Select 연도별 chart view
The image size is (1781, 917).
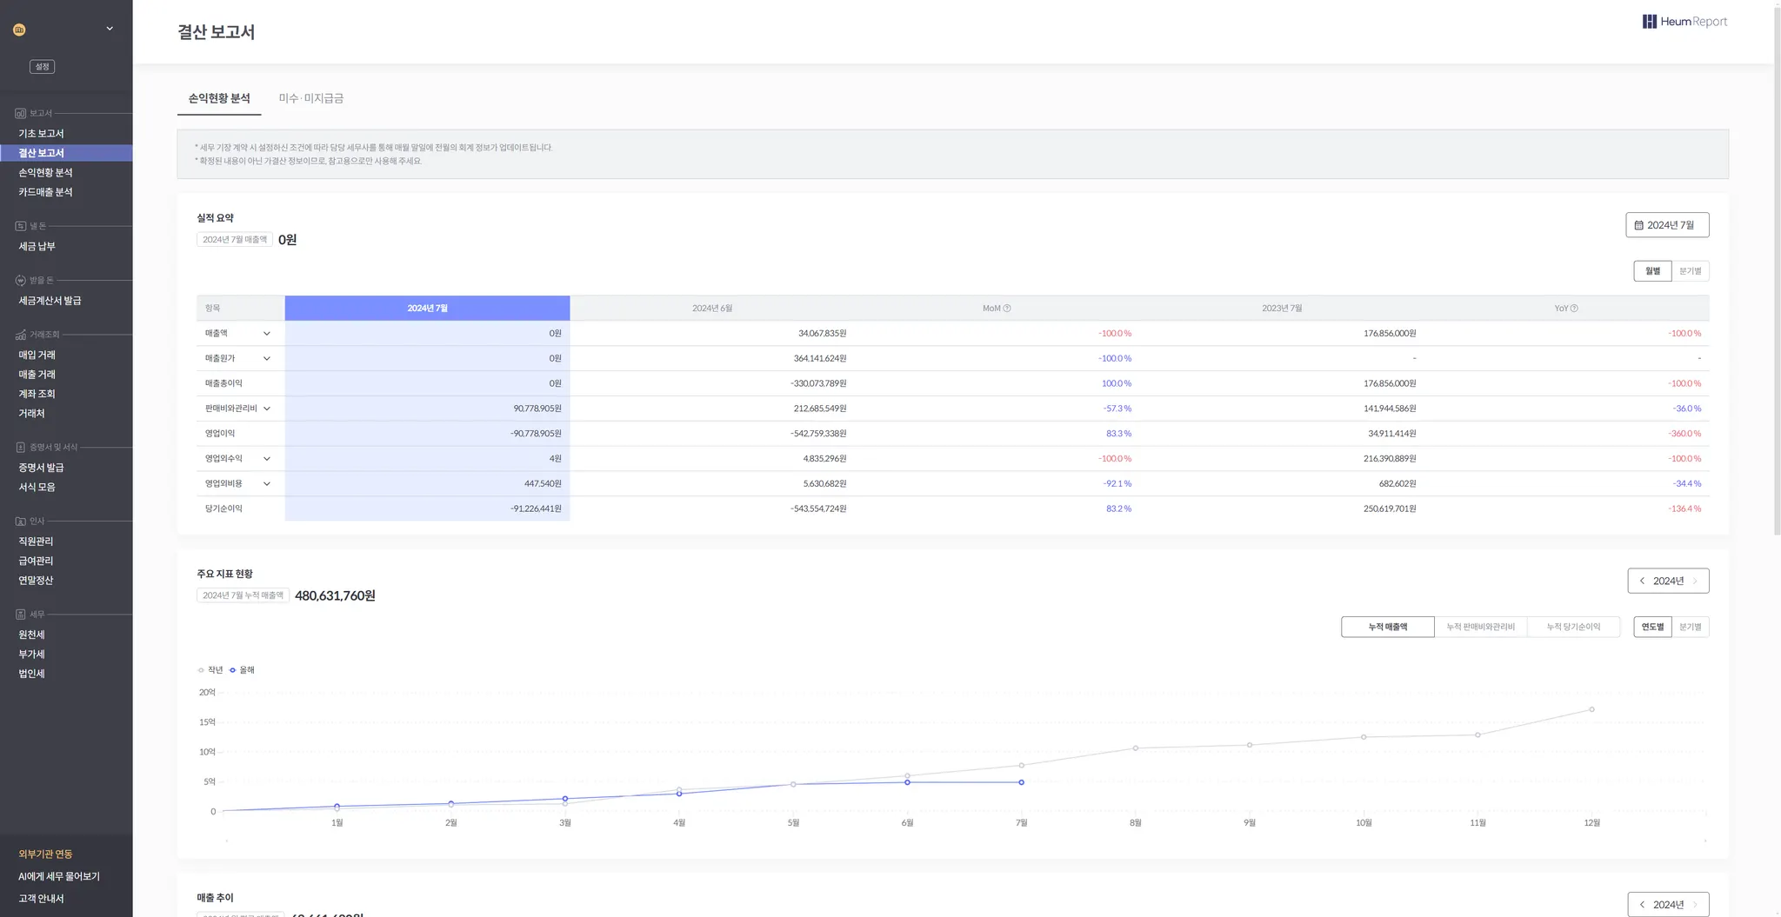point(1652,627)
